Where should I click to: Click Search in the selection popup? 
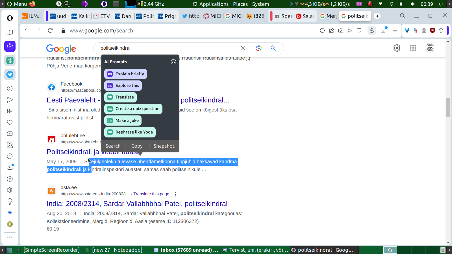[113, 146]
